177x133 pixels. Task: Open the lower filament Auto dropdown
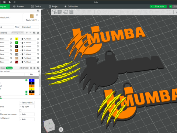tap(27, 119)
